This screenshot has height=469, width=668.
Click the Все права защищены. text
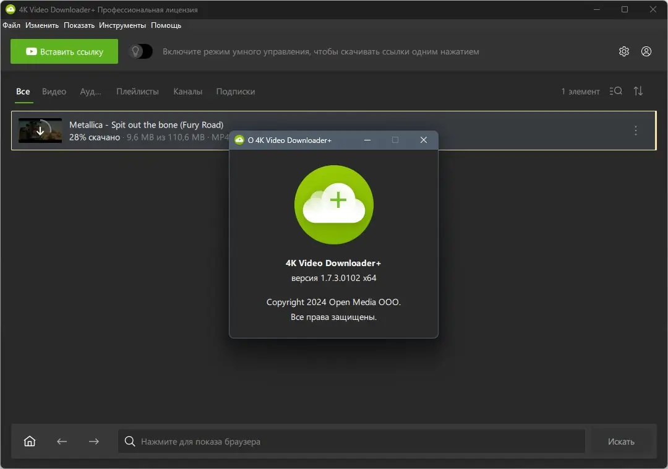click(x=333, y=317)
